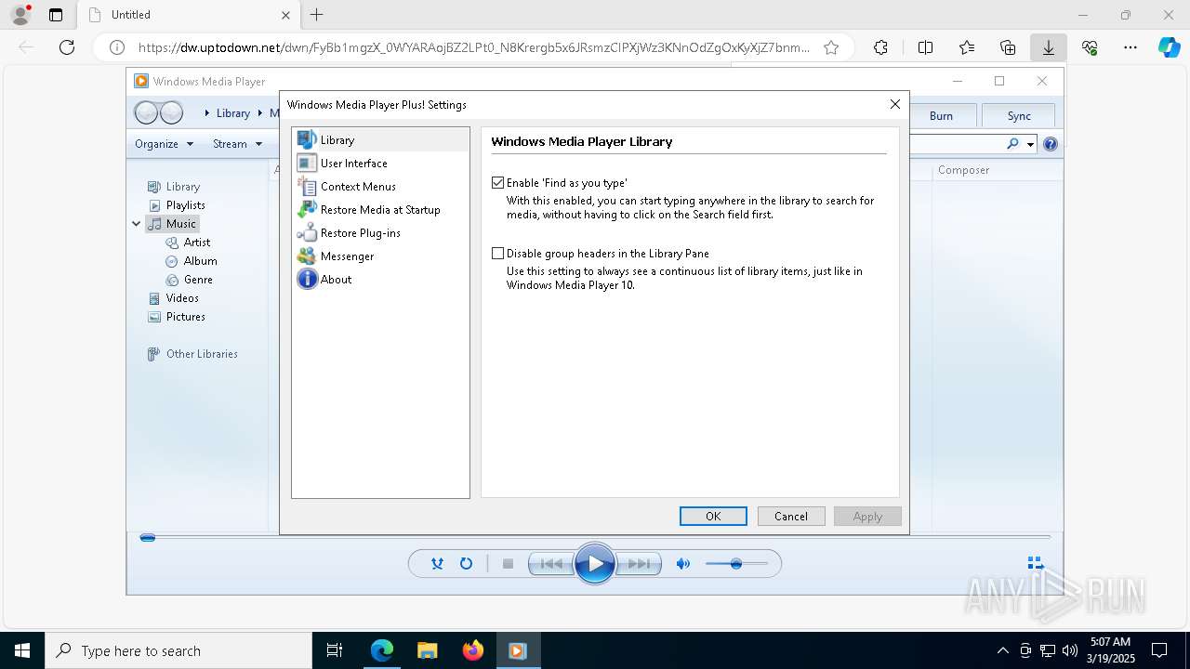Cancel the settings dialog

pyautogui.click(x=791, y=517)
